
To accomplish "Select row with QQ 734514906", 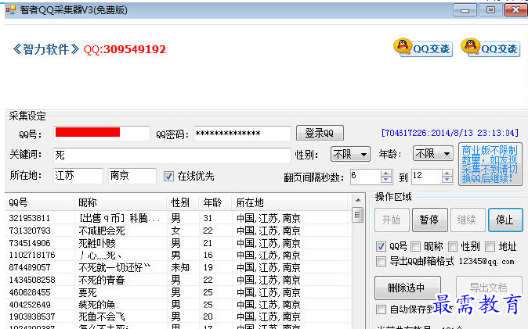I will point(178,243).
